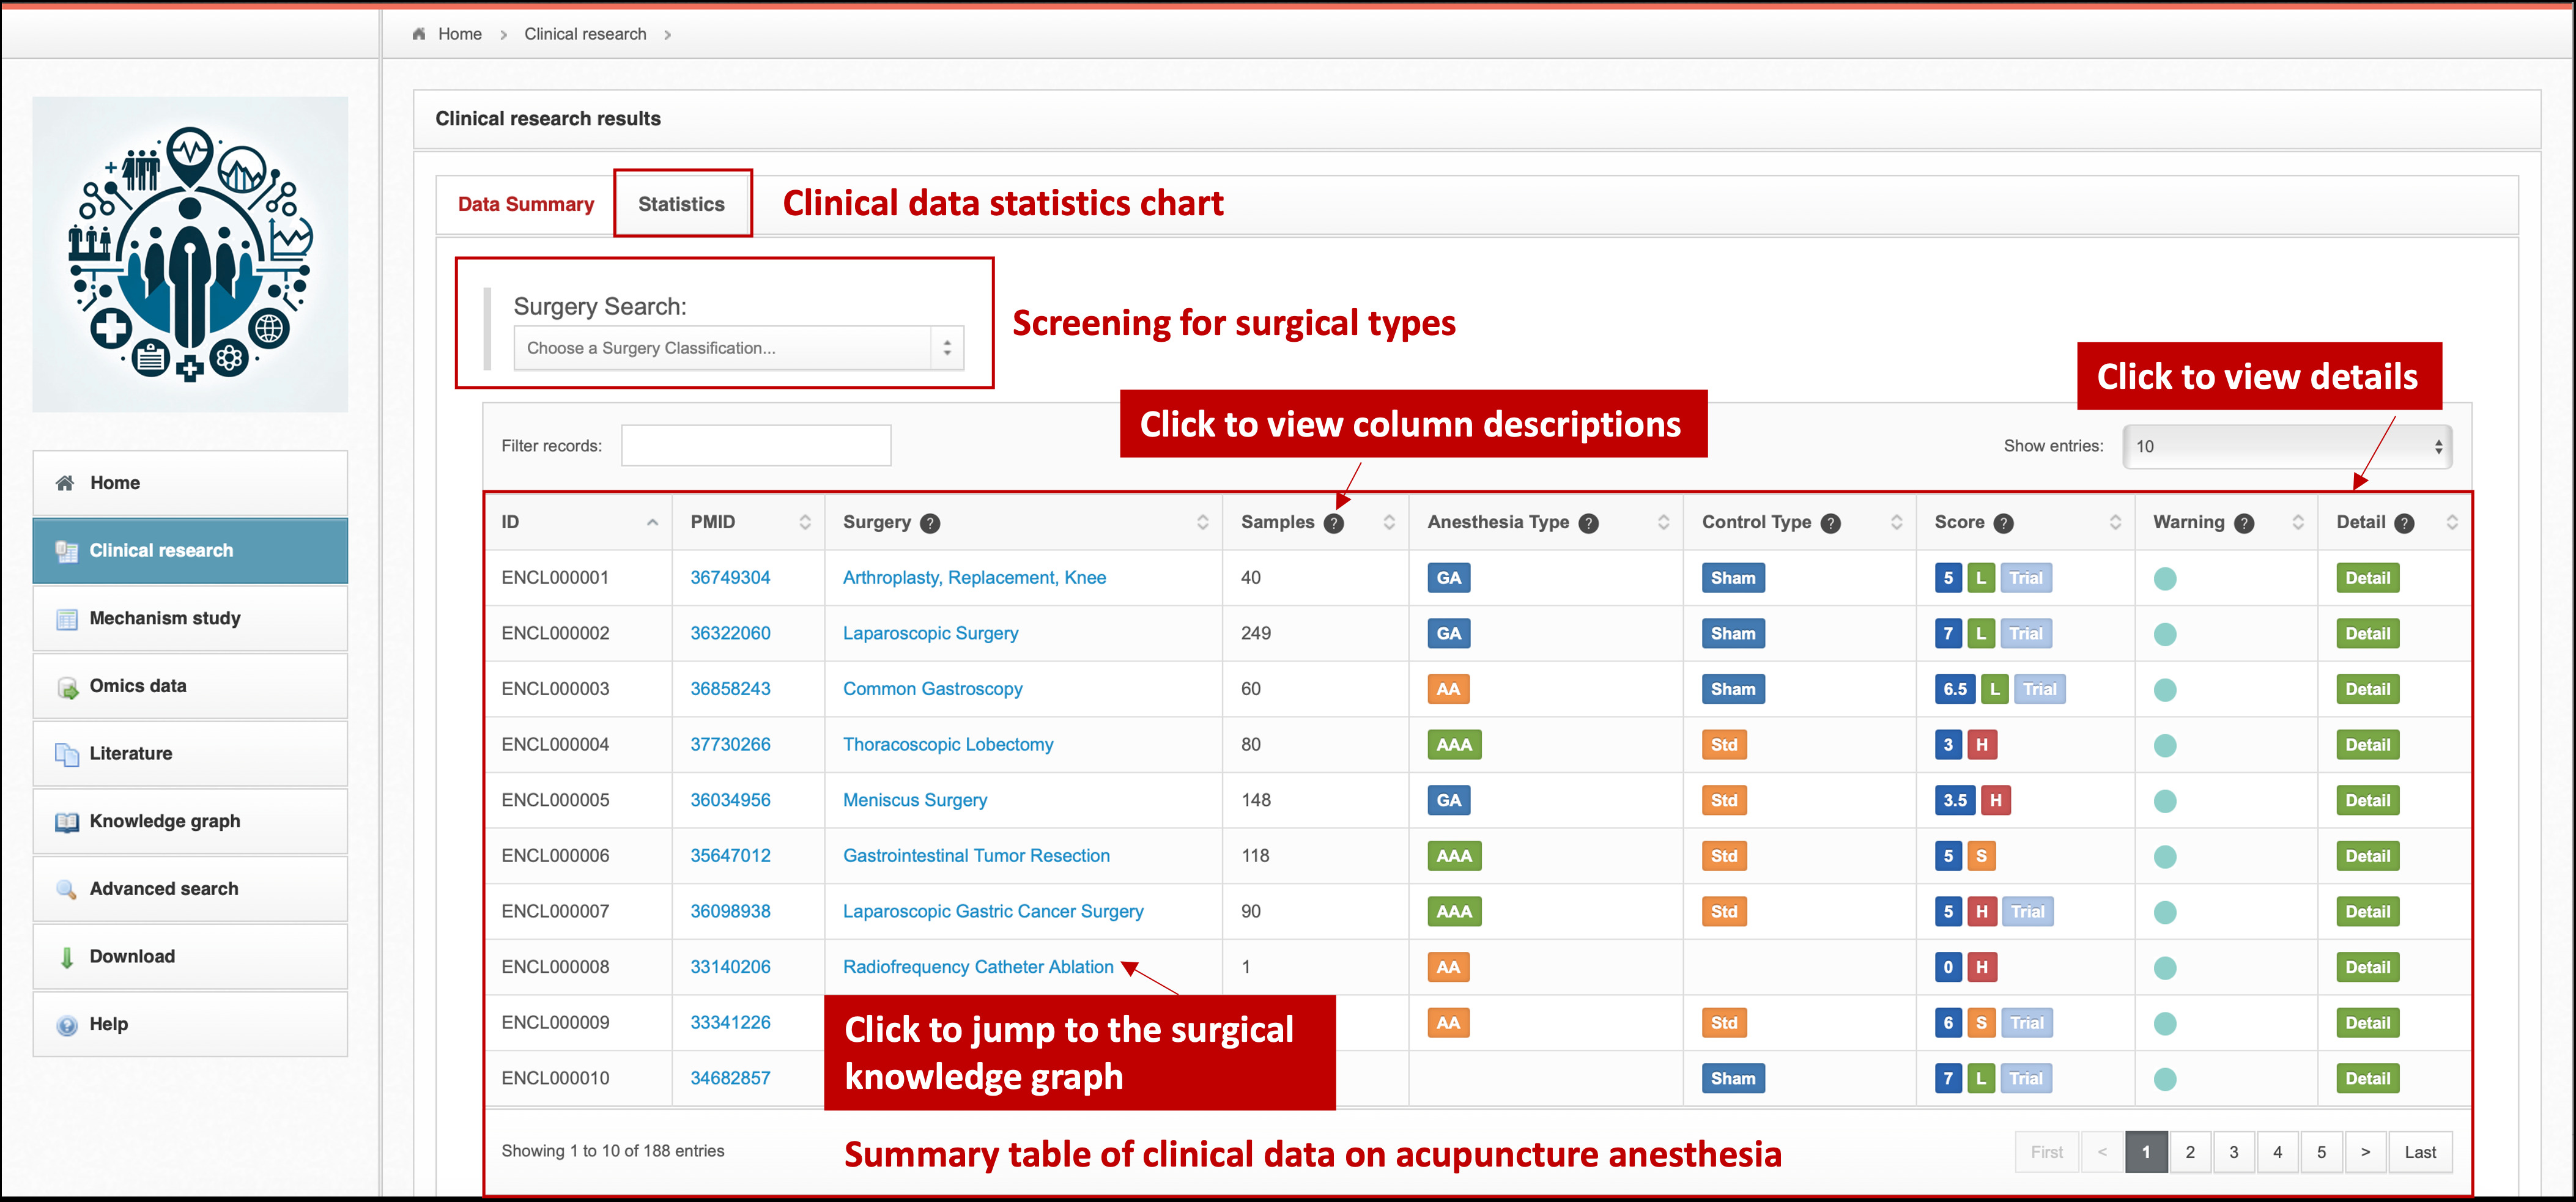Screen dimensions: 2576x1202
Task: Click the green warning dot for ENCL000001
Action: pos(2165,579)
